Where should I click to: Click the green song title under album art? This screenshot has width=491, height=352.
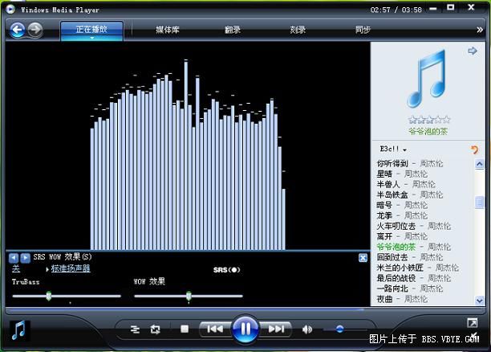tap(428, 132)
